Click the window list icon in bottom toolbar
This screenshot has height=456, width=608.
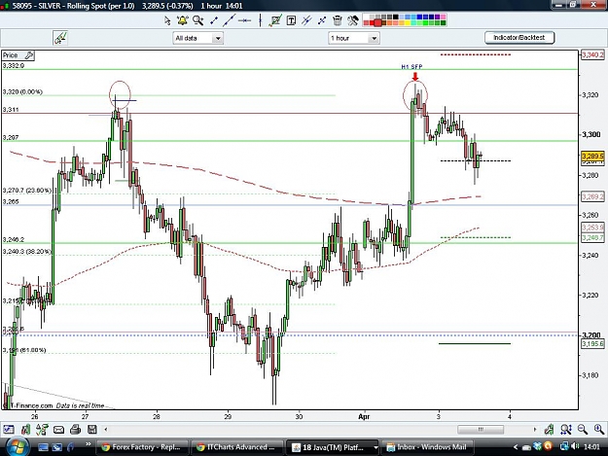[x=9, y=430]
